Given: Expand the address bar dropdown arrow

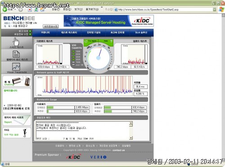Looking at the screenshot, I should pos(215,9).
